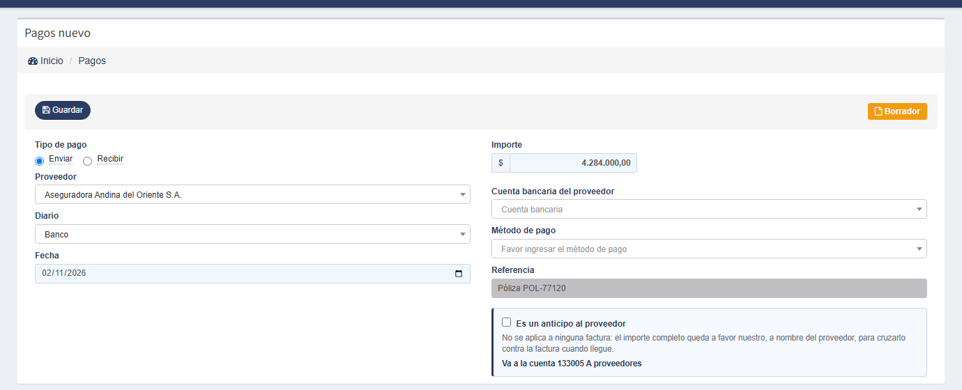Click the orange Borrador status button

(x=897, y=111)
